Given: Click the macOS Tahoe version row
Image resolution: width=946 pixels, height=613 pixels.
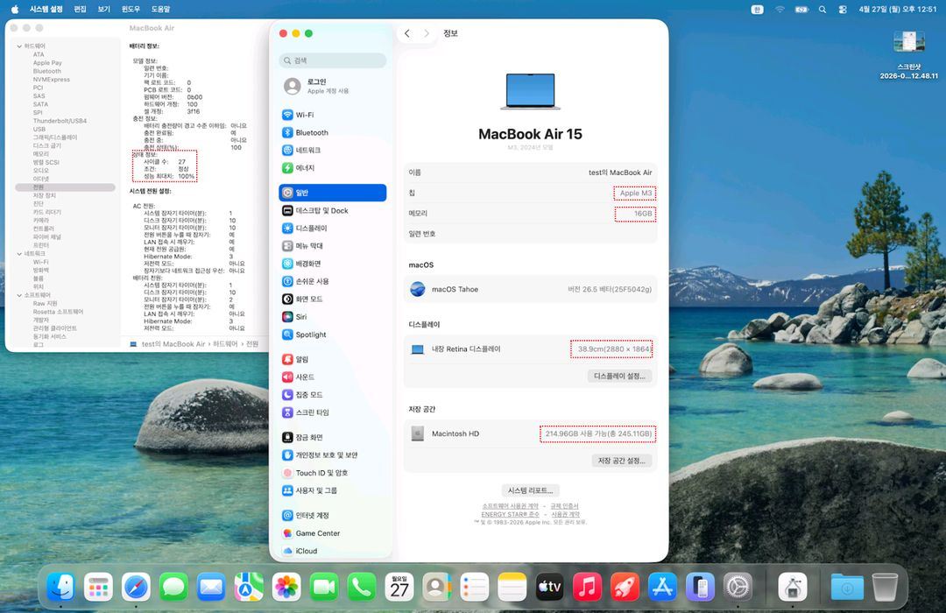Looking at the screenshot, I should 530,290.
